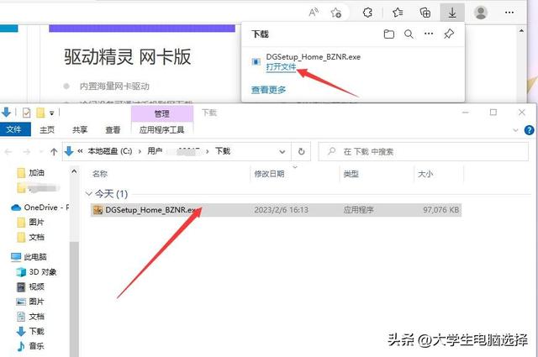Open the Favorites list icon in Edge

click(398, 13)
